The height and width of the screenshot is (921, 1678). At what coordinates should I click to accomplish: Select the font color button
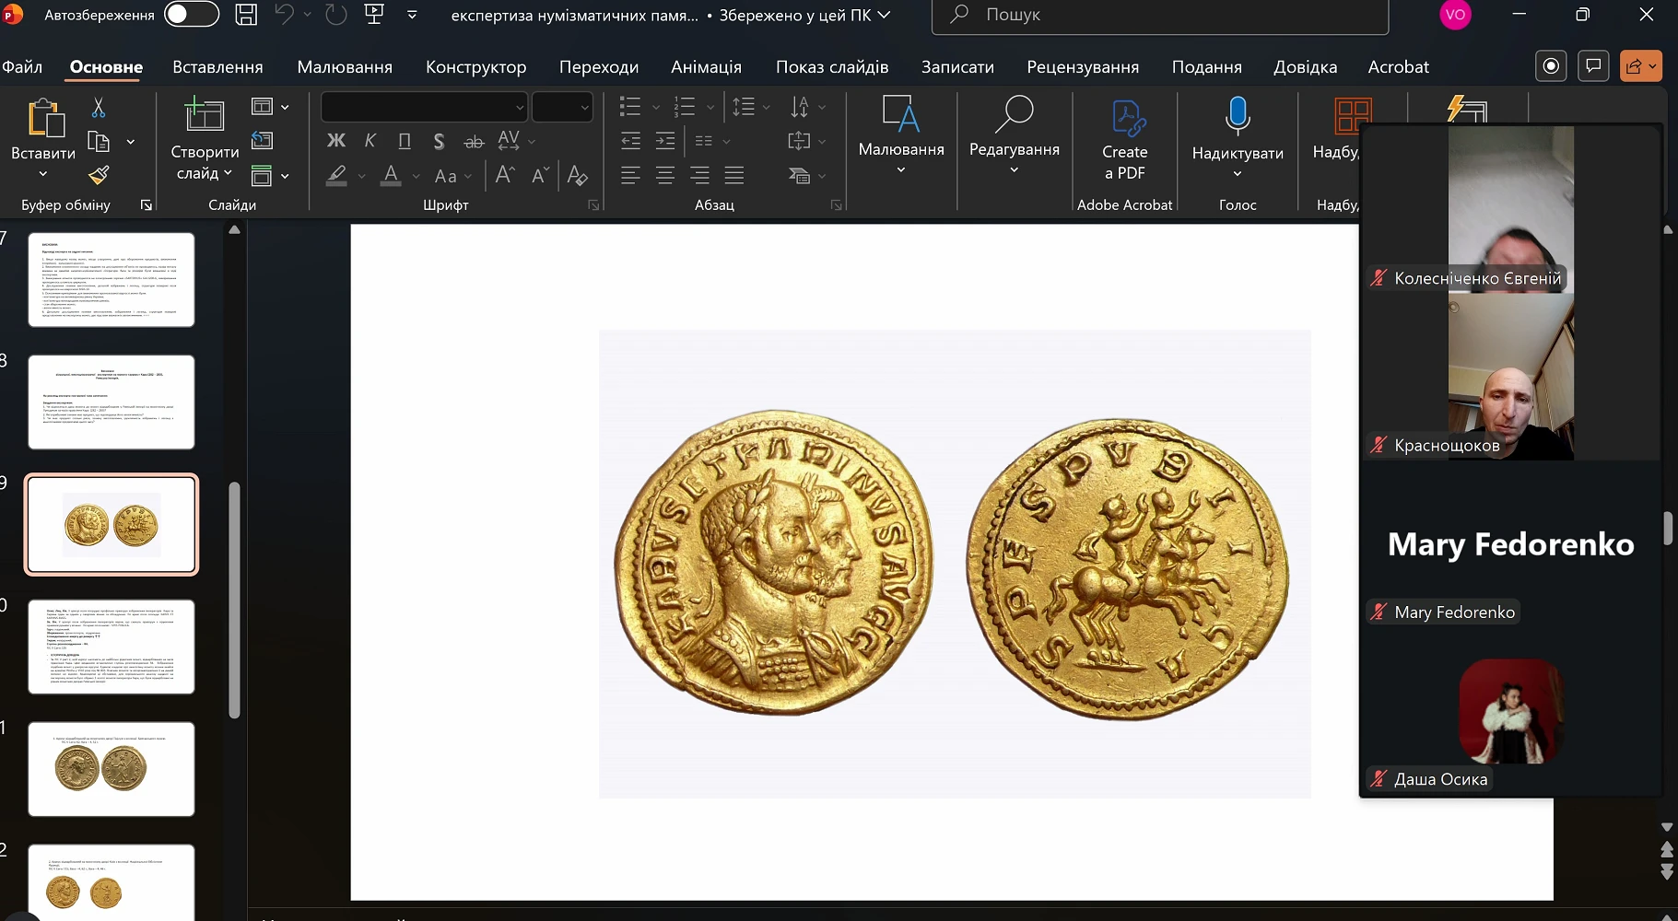pos(391,175)
